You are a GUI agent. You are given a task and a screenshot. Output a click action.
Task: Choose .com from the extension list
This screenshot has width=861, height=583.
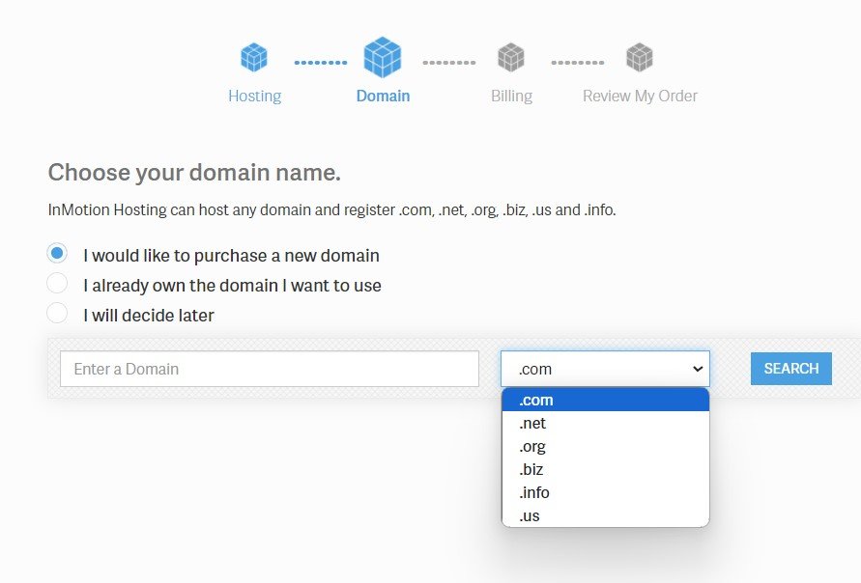point(606,400)
